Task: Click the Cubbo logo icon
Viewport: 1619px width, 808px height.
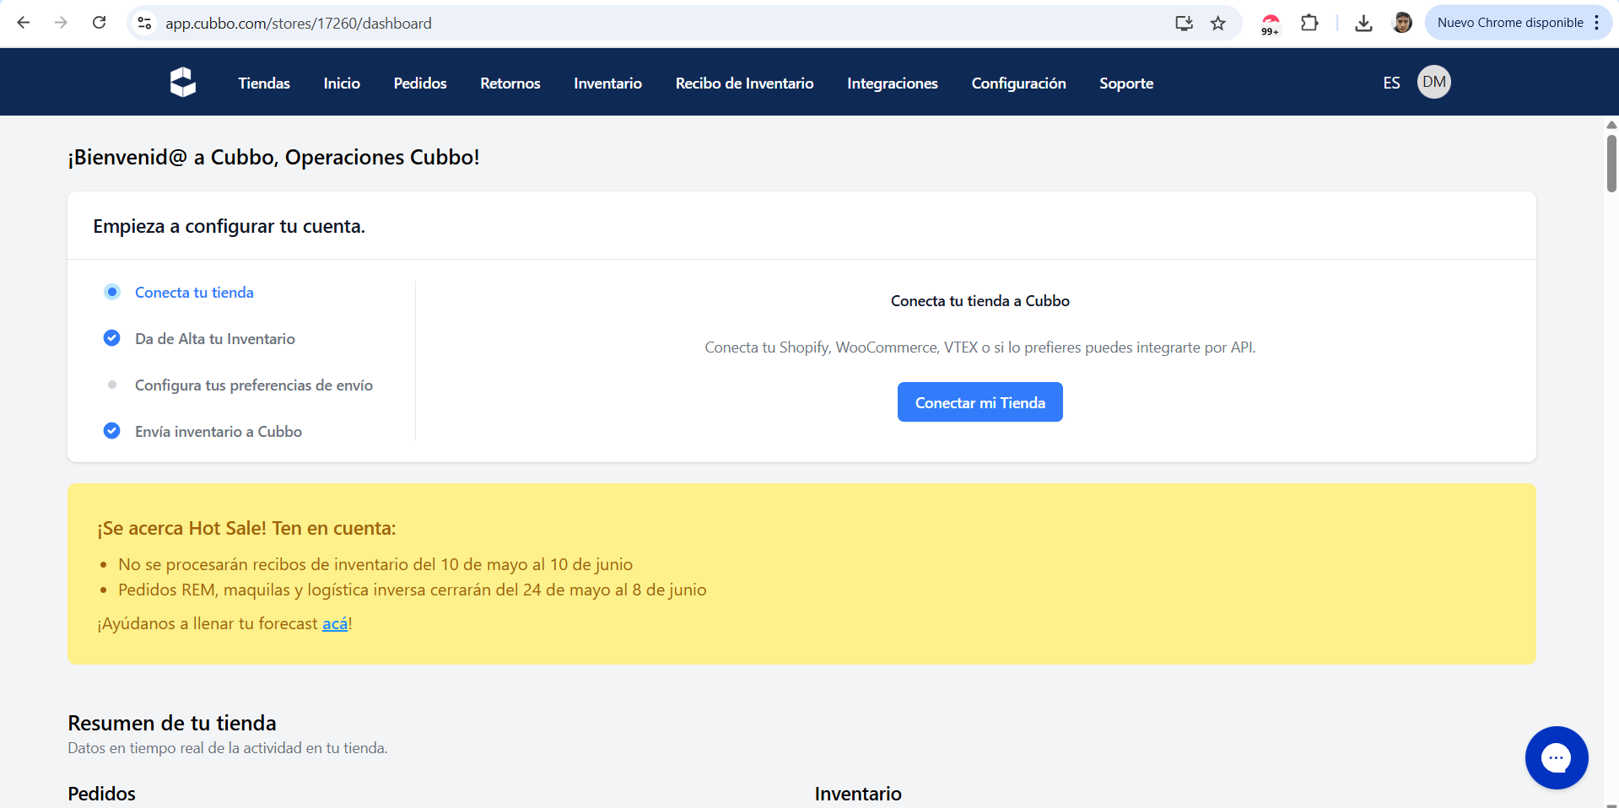Action: pos(182,83)
